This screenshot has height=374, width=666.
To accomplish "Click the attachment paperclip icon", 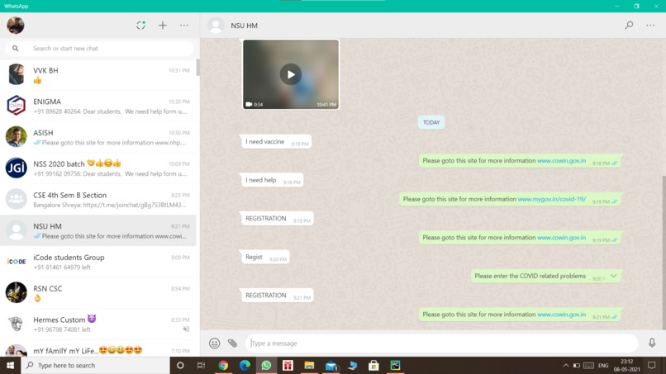I will pyautogui.click(x=232, y=343).
